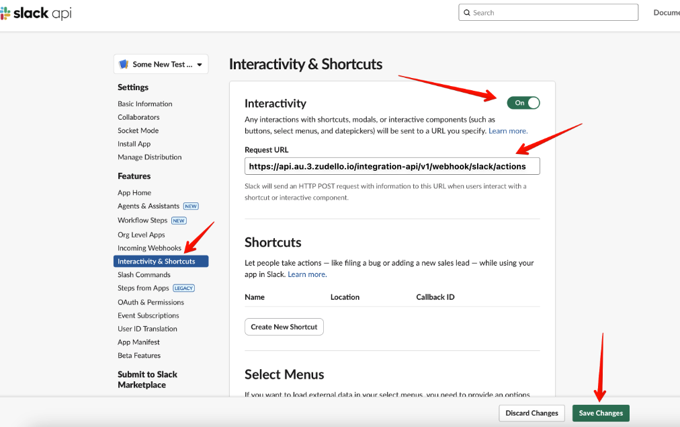Click the LEGACY badge beside Steps from Apps
The image size is (680, 427).
pyautogui.click(x=183, y=288)
